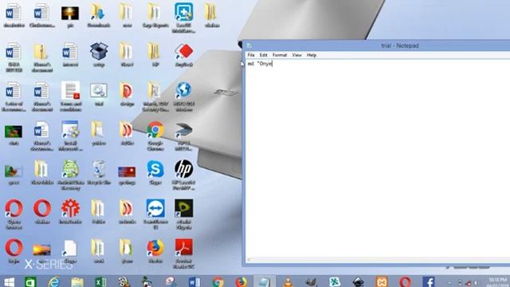Screen dimensions: 510x287
Task: Click Notepad horizontal scrollbar left arrow
Action: point(249,260)
